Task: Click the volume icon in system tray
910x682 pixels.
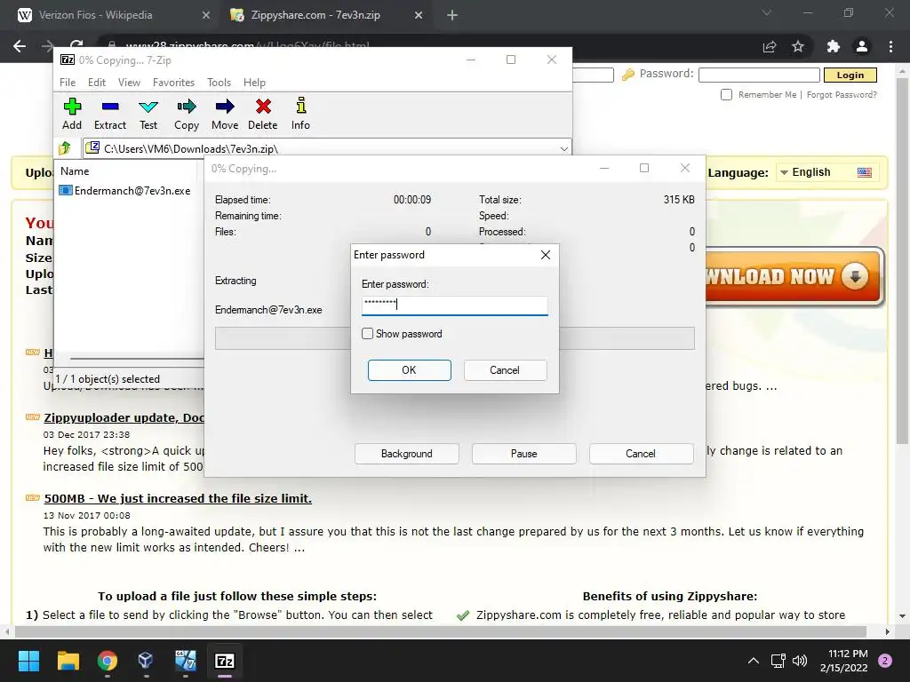Action: [800, 661]
